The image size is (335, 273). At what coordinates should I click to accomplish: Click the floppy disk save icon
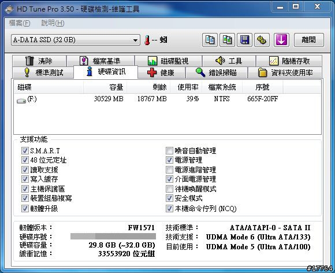point(245,40)
